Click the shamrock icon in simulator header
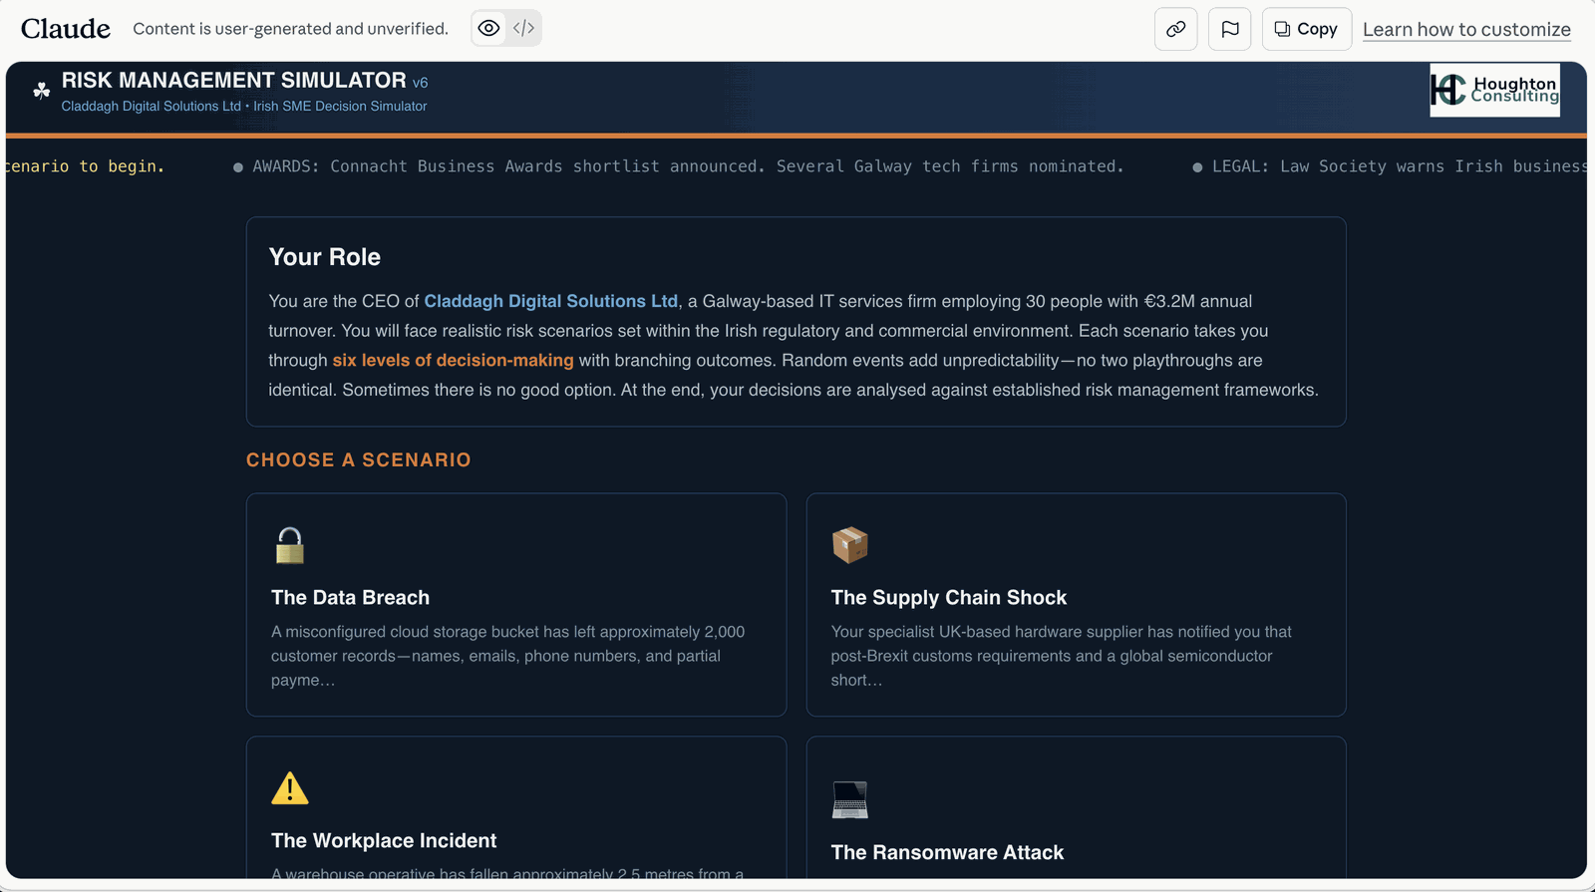The width and height of the screenshot is (1595, 892). 41,91
